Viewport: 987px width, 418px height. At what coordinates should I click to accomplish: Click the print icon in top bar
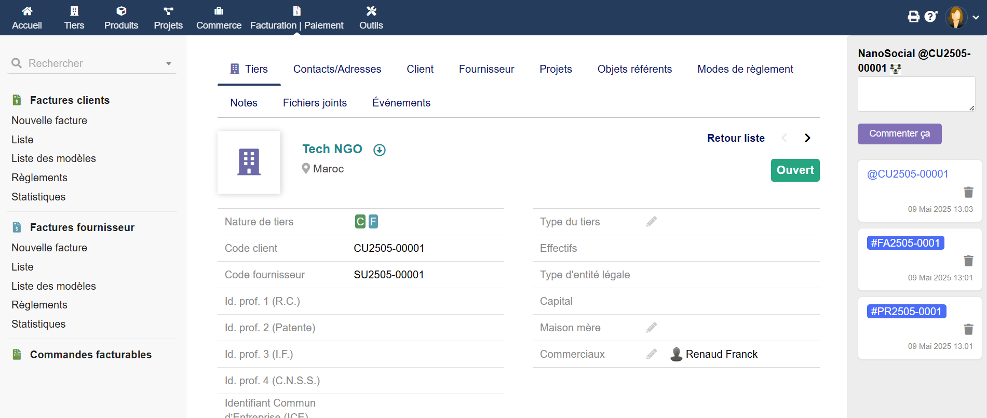(x=913, y=17)
